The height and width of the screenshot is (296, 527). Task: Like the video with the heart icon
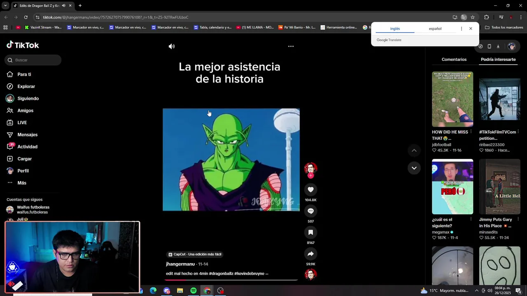(310, 190)
